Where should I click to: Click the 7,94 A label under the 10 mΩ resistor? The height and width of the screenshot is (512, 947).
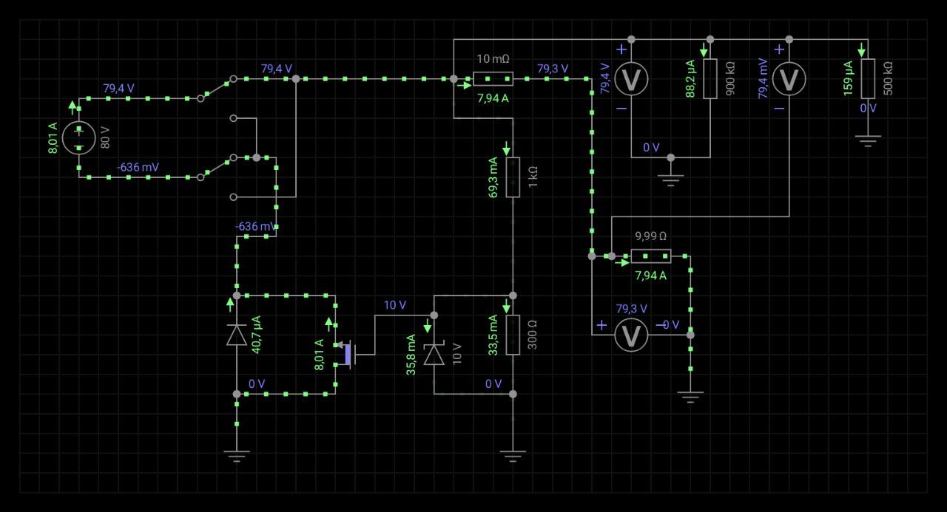coord(493,98)
